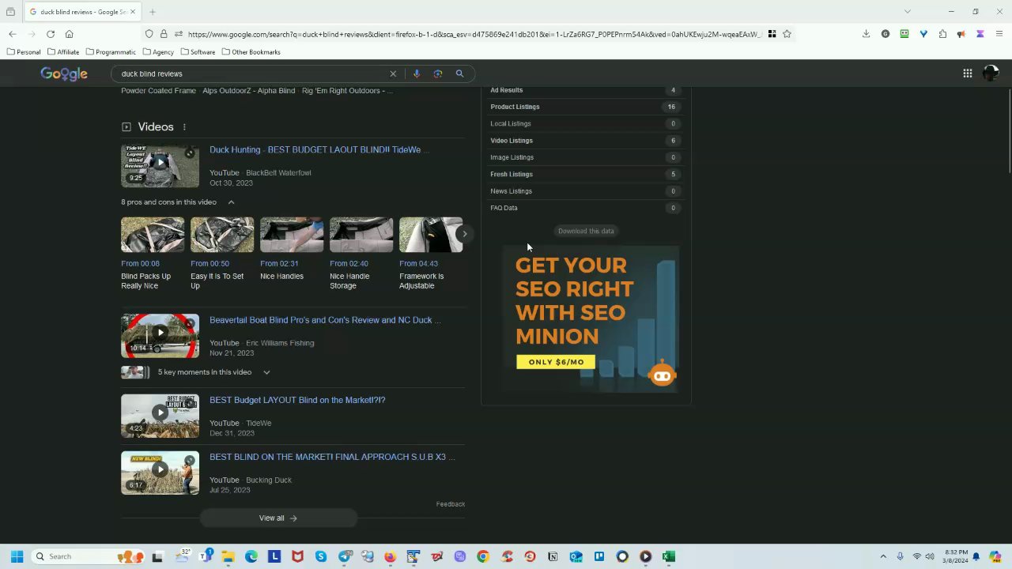This screenshot has width=1012, height=569.
Task: Expand 5 key moments in this video
Action: point(266,372)
